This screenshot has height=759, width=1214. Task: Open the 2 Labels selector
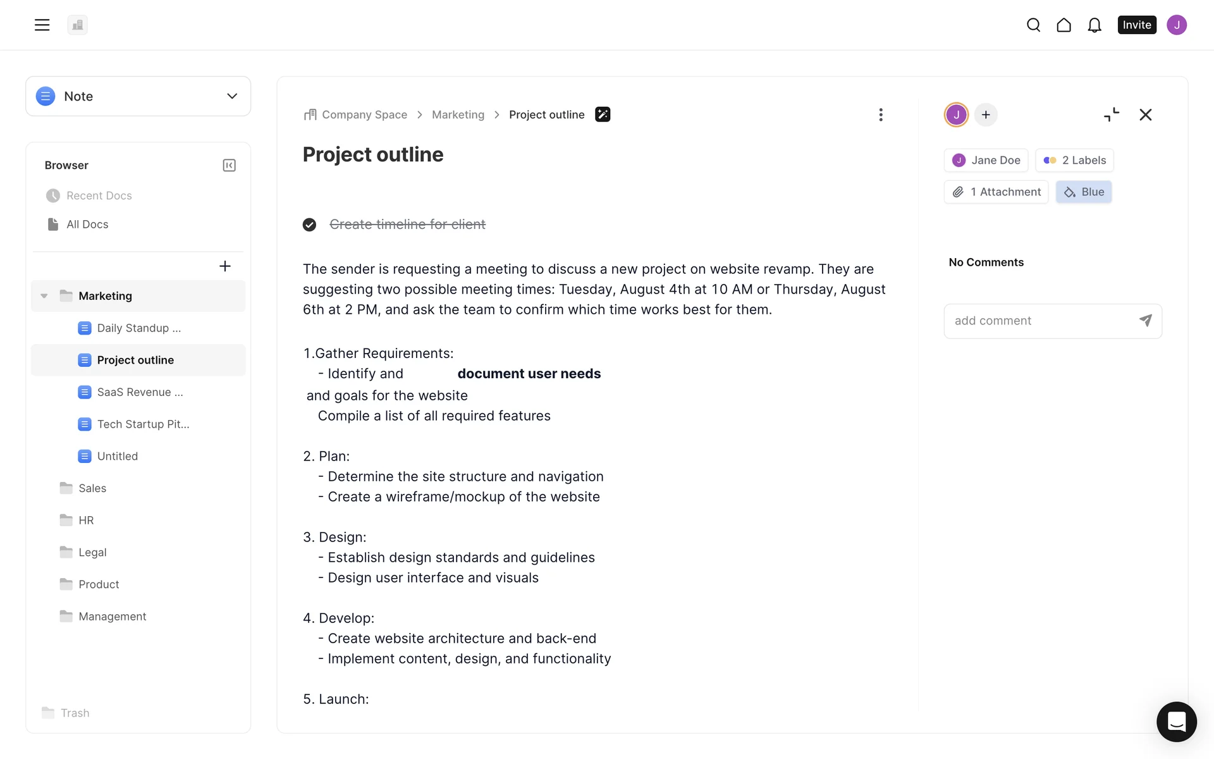tap(1074, 160)
